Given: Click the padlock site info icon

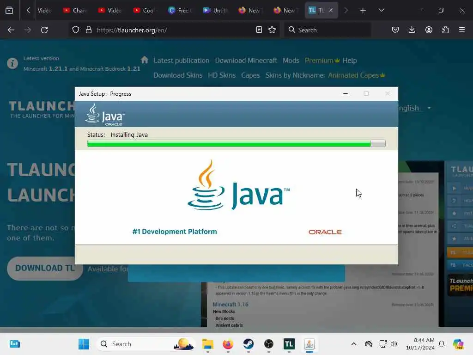Looking at the screenshot, I should click(x=88, y=30).
